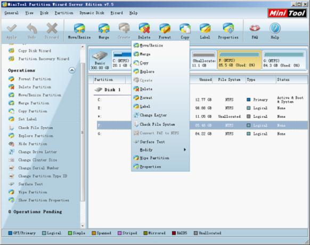Select Disk 1 in the partition list
Viewport: 310px width, 245px height.
pos(108,90)
